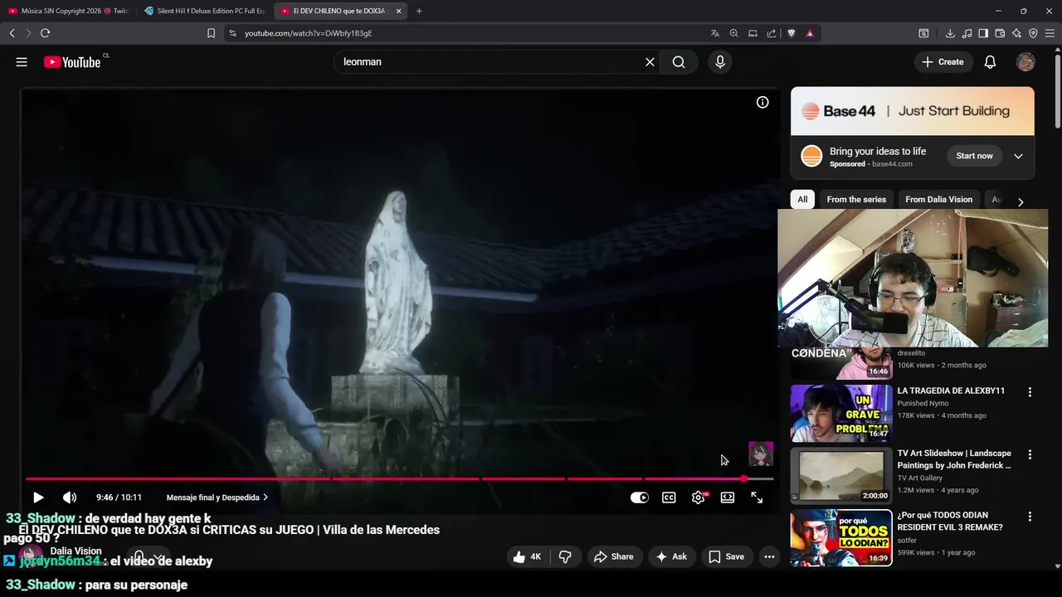Click the Share button
This screenshot has height=597, width=1062.
click(613, 557)
